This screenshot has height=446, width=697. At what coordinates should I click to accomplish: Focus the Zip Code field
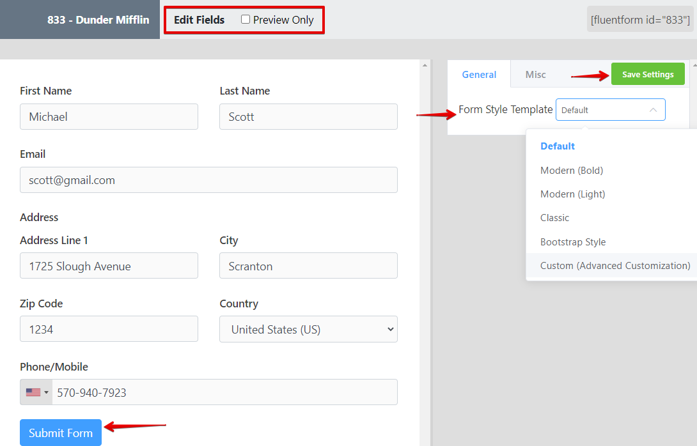(109, 329)
